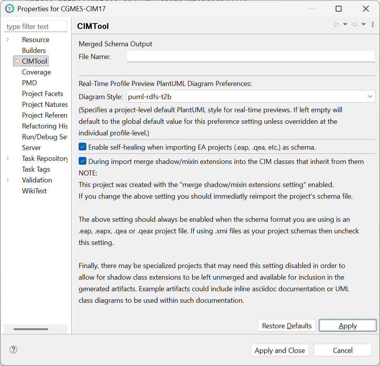
Task: Click the forward navigation arrow icon
Action: tap(355, 24)
